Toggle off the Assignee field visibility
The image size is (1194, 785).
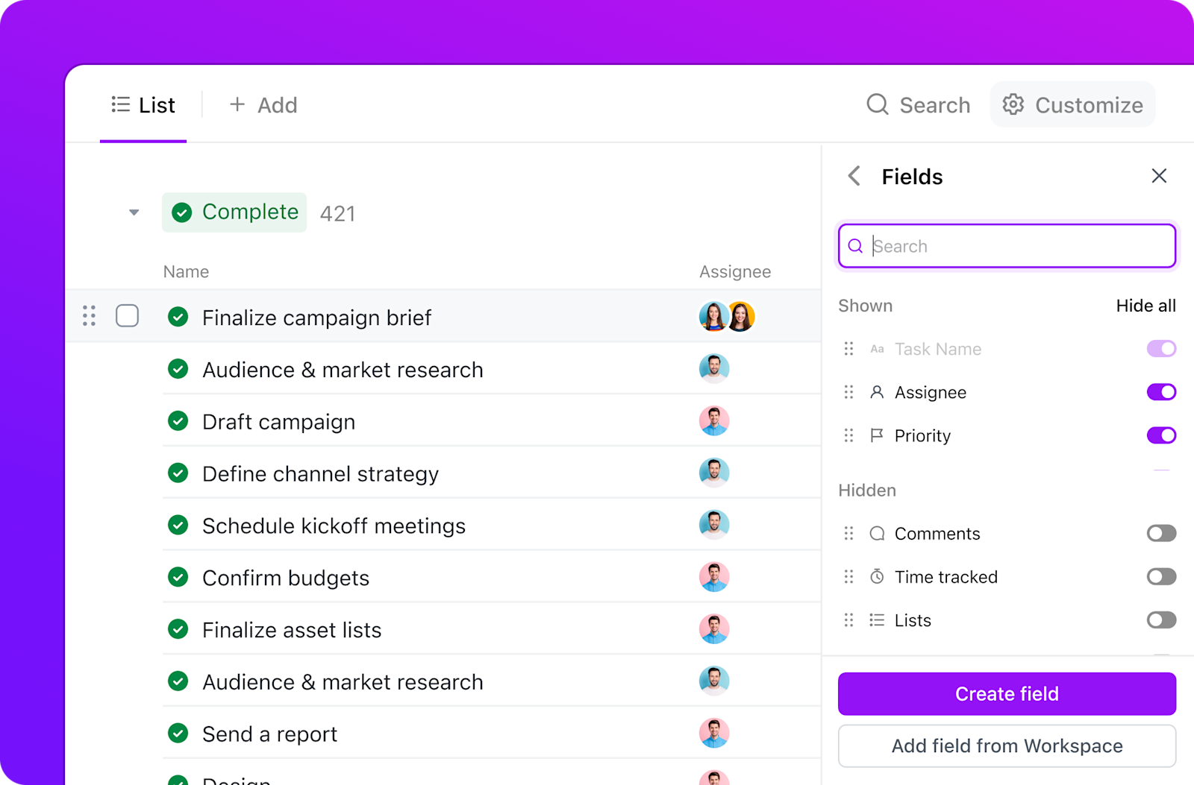pos(1161,391)
